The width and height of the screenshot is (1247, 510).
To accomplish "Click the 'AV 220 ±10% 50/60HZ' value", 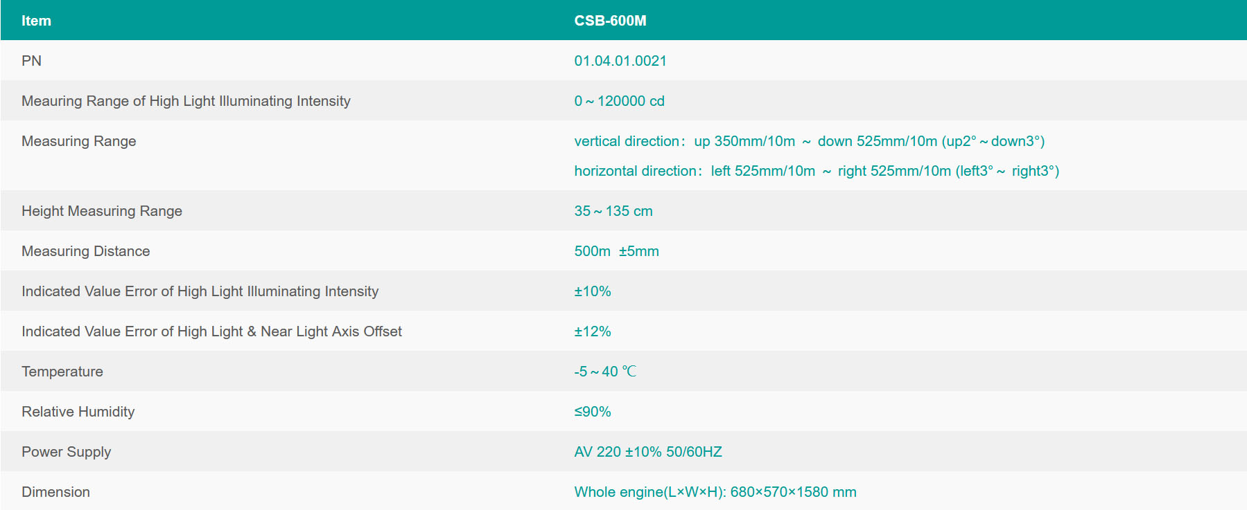I will click(x=647, y=452).
